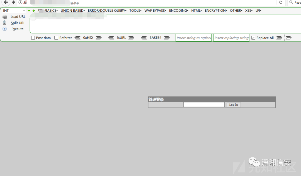The width and height of the screenshot is (301, 176).
Task: Open the BASICS menu
Action: (52, 11)
